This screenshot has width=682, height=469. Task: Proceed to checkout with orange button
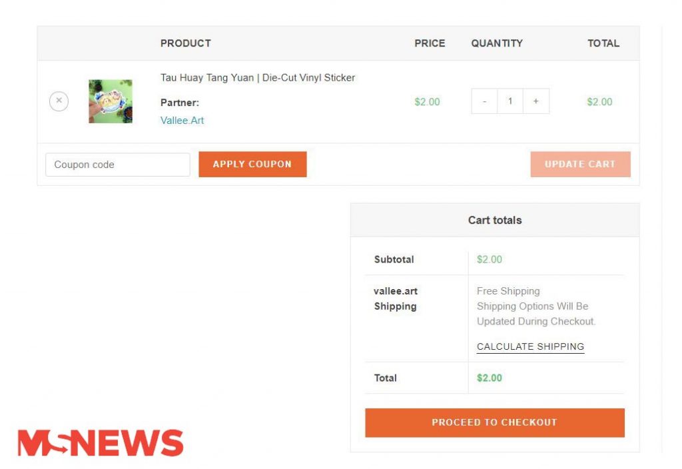pos(495,422)
